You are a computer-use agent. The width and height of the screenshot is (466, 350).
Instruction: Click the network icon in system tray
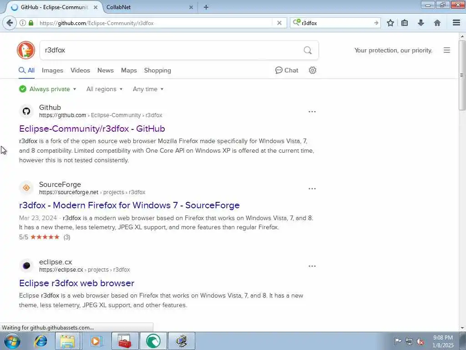click(409, 341)
